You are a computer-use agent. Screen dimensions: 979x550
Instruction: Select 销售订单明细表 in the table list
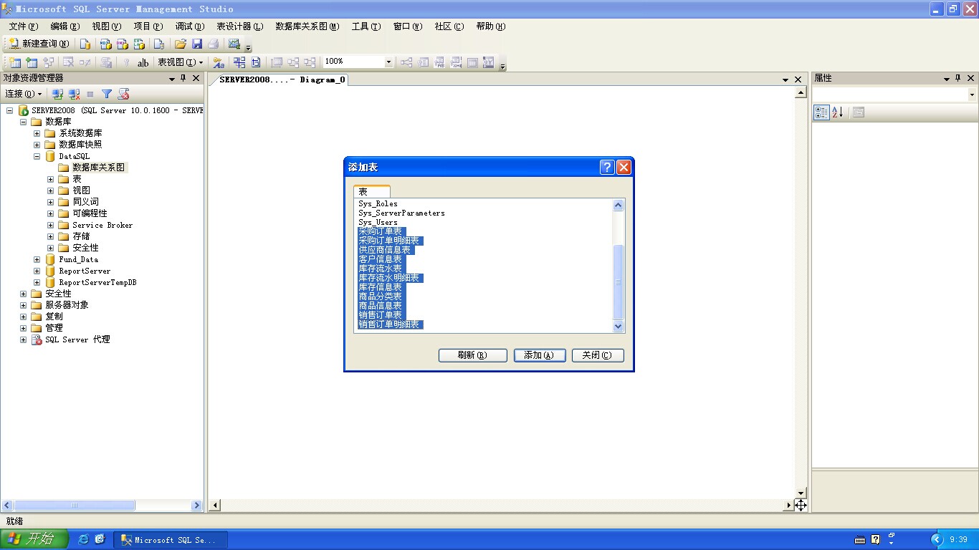pyautogui.click(x=391, y=324)
